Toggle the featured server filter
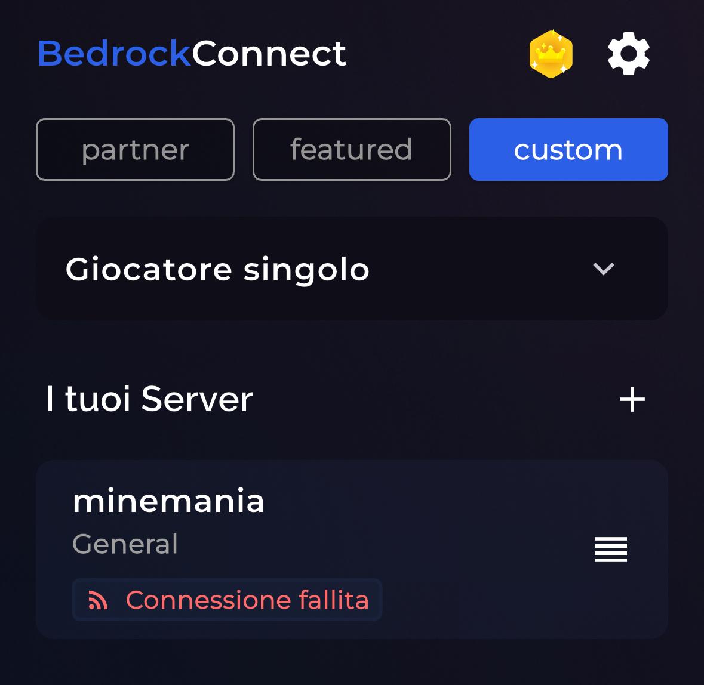The image size is (704, 685). click(x=352, y=149)
